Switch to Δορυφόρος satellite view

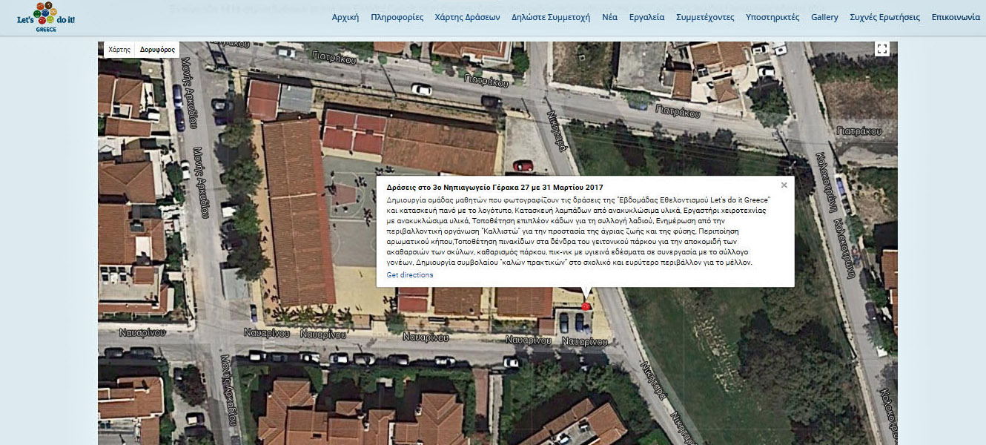[157, 50]
